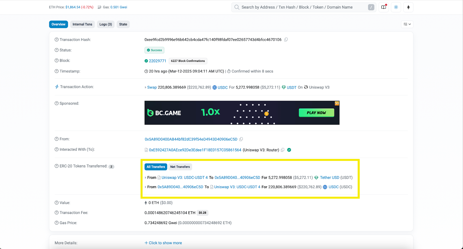Click the USDT link in Transaction Action
Viewport: 463px width, 249px height.
click(292, 87)
